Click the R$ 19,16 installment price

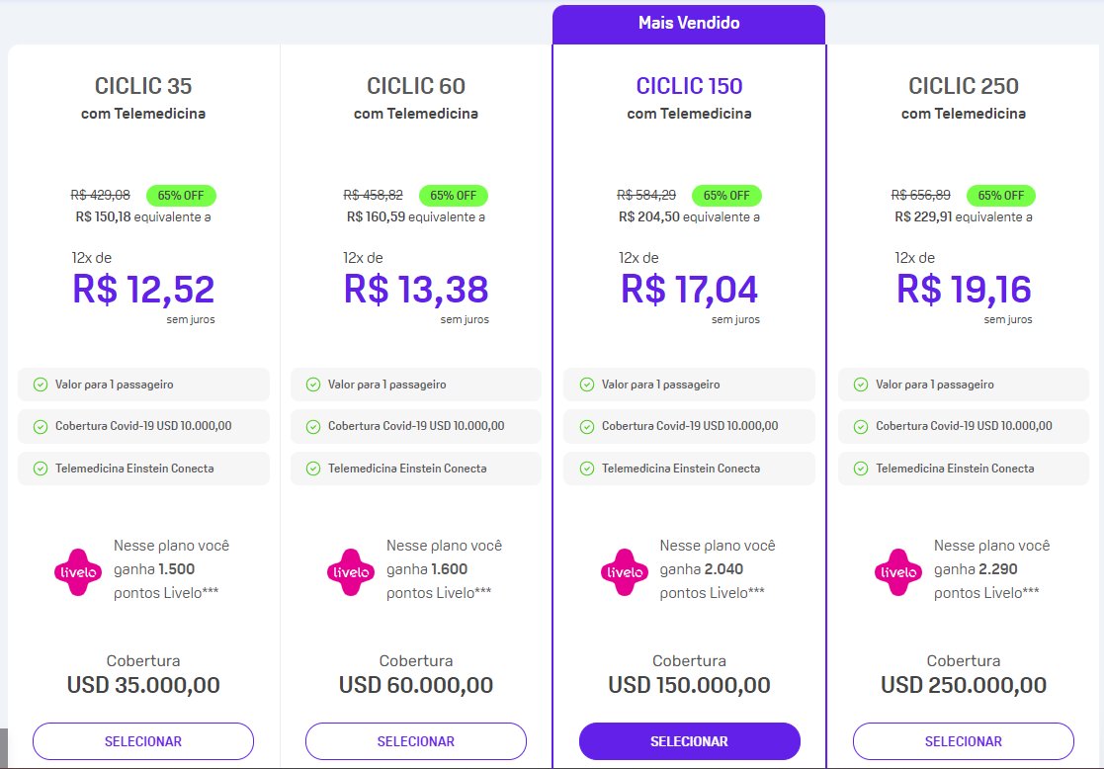[x=964, y=290]
